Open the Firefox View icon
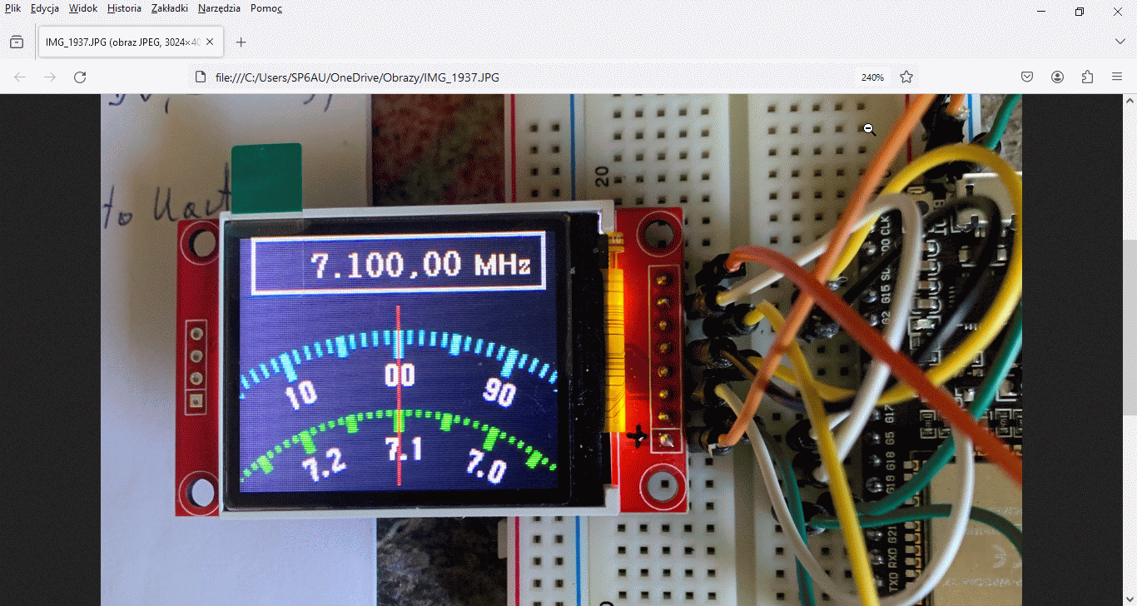Screen dimensions: 1137x606 click(x=17, y=42)
